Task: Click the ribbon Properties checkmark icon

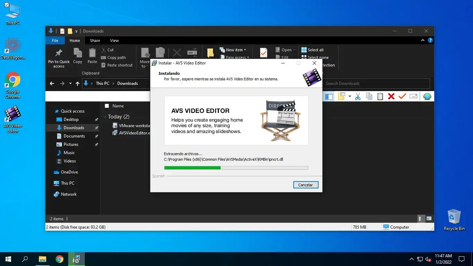Action: 264,53
